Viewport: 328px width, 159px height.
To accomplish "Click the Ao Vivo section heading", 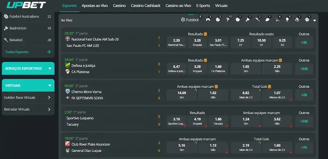I will [67, 20].
